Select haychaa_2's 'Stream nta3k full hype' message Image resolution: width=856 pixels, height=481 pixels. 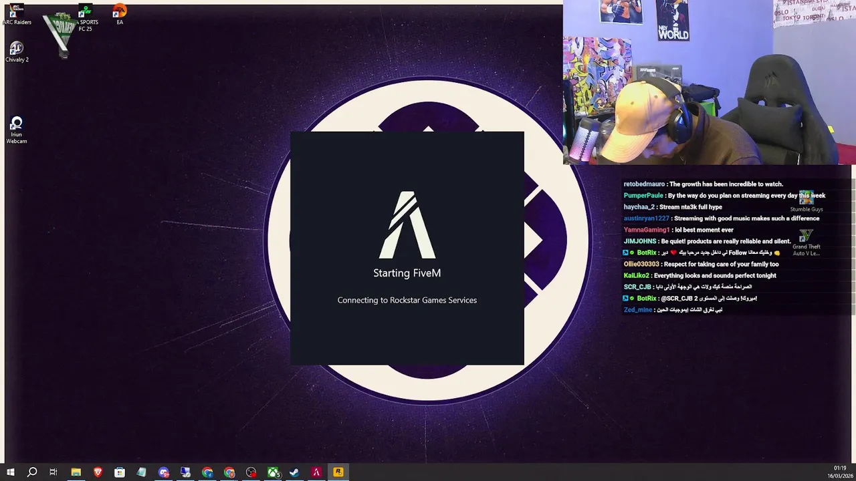pos(673,206)
